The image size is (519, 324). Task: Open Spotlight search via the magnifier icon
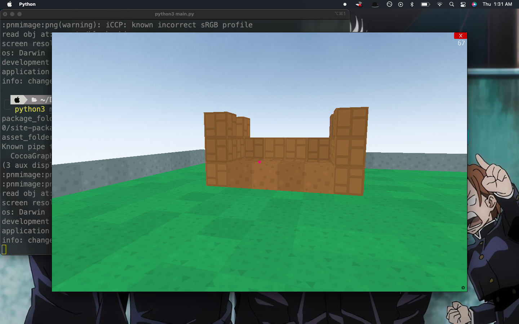click(452, 4)
